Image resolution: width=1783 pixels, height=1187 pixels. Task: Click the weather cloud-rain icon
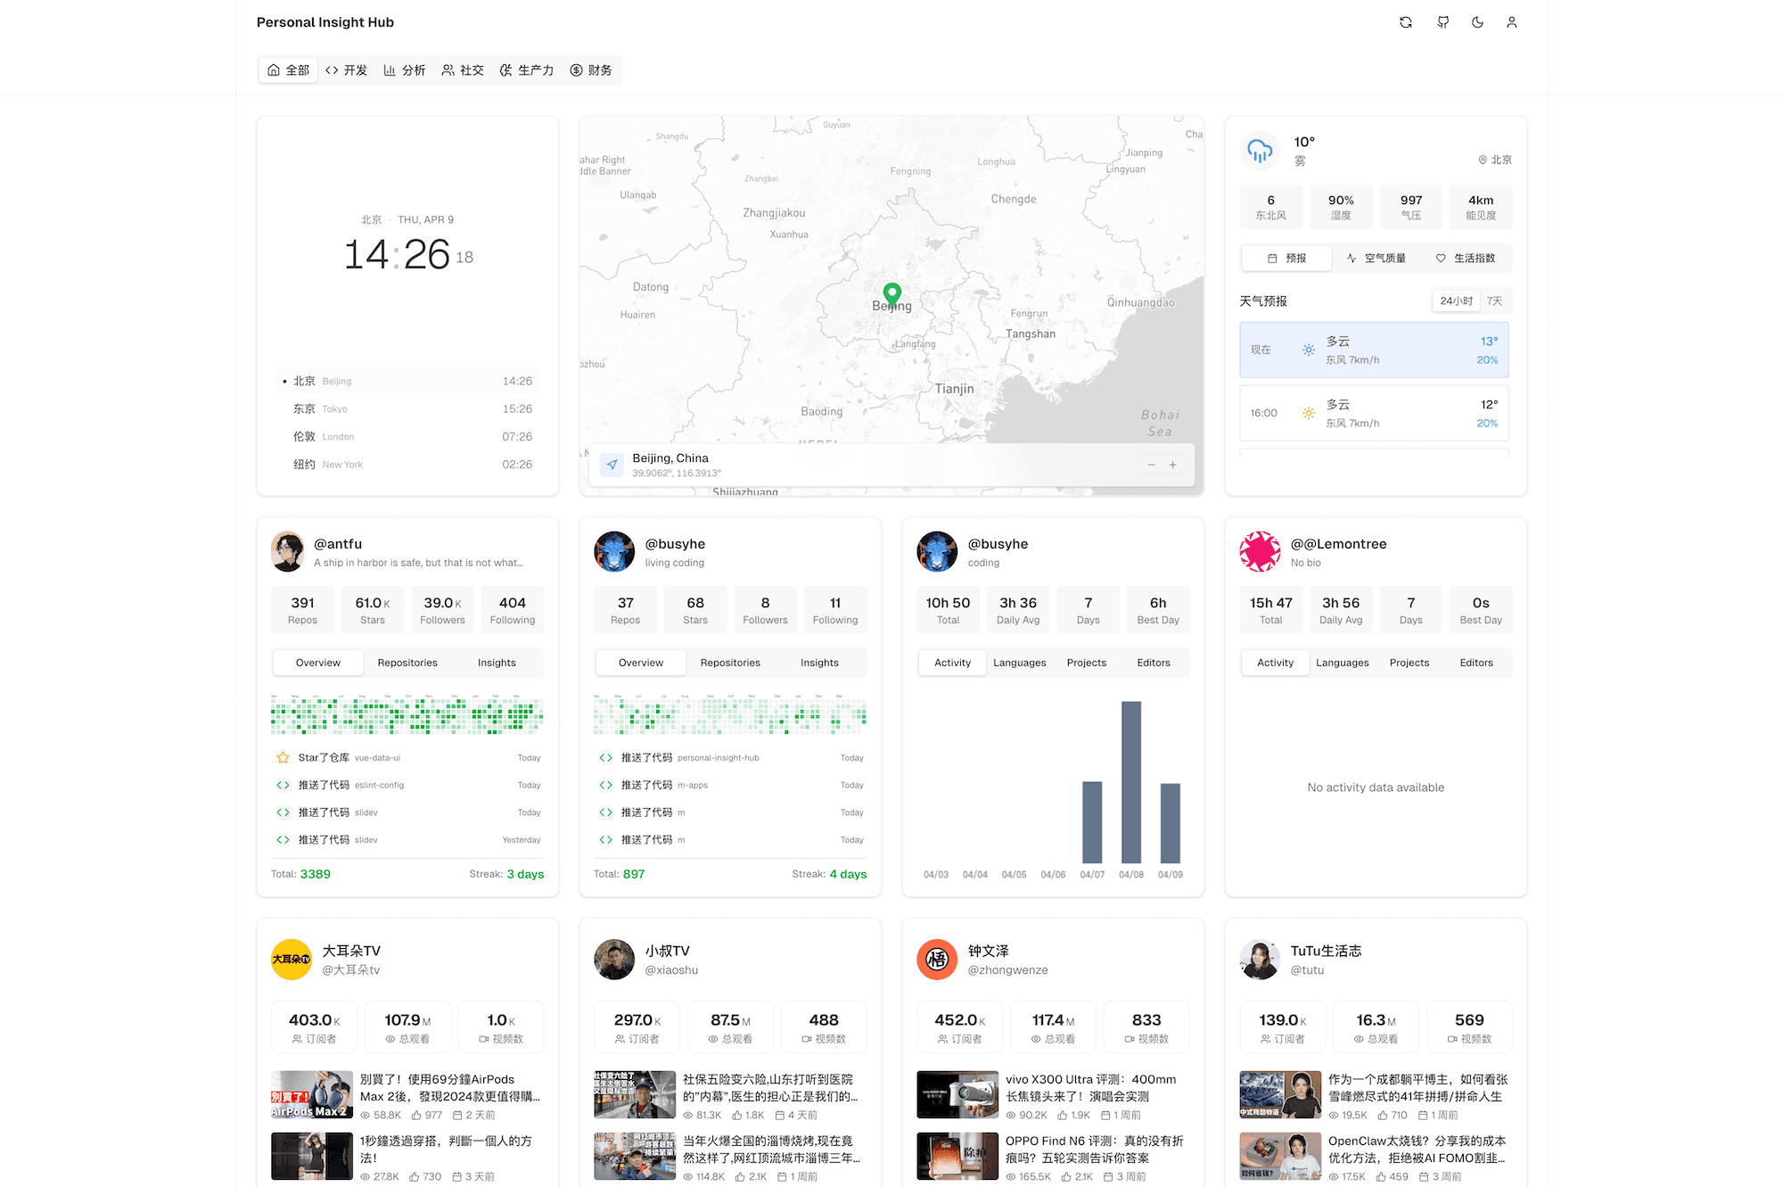click(1260, 151)
